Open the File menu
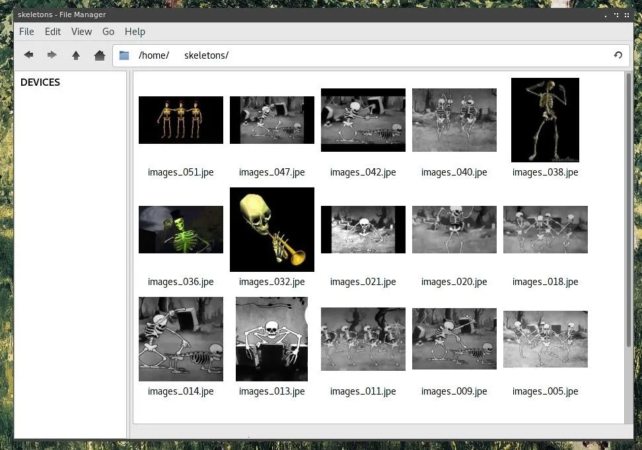 pyautogui.click(x=26, y=32)
